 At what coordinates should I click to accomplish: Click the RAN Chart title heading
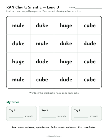point(33,7)
